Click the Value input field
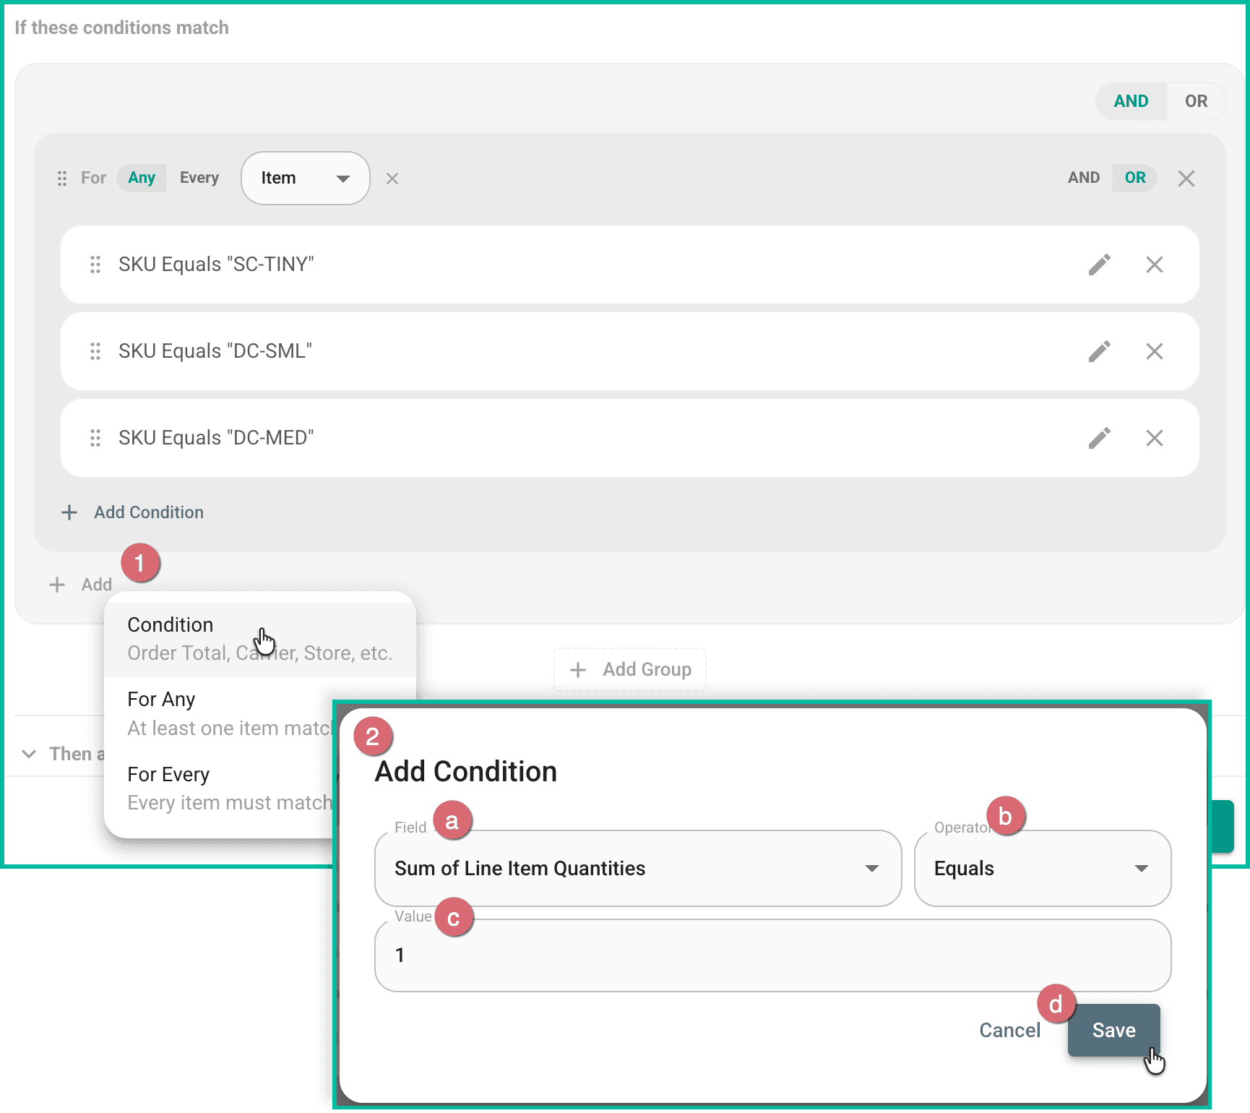1250x1113 pixels. coord(772,955)
